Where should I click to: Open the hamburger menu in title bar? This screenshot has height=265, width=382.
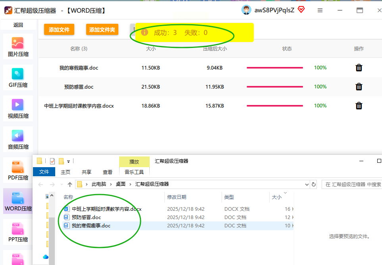(320, 10)
